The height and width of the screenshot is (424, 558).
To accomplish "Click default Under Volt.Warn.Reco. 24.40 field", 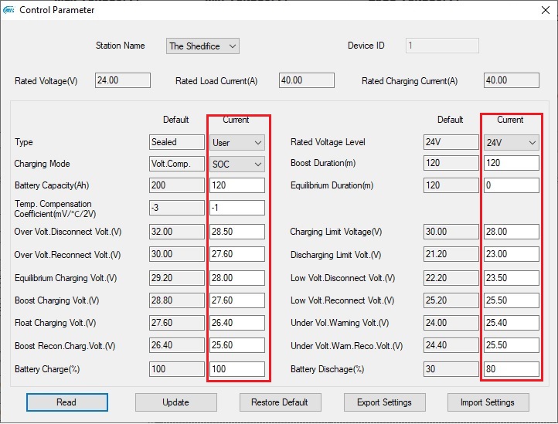I will [x=451, y=345].
